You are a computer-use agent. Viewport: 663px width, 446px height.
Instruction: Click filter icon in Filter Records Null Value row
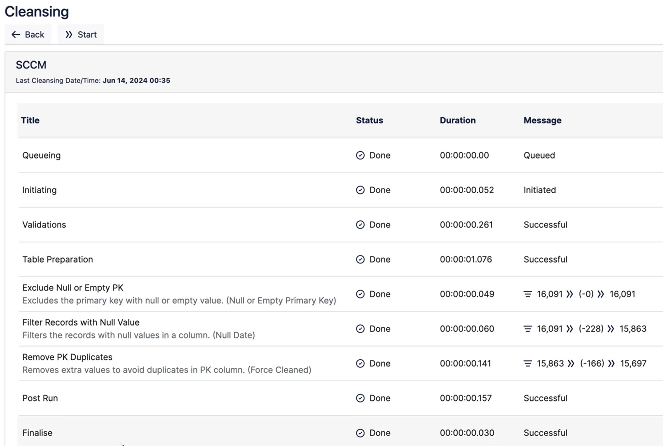click(x=527, y=329)
